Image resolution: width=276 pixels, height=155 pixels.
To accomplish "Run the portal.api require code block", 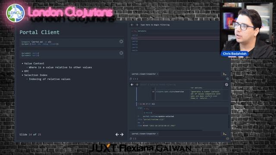I will point(121,41).
